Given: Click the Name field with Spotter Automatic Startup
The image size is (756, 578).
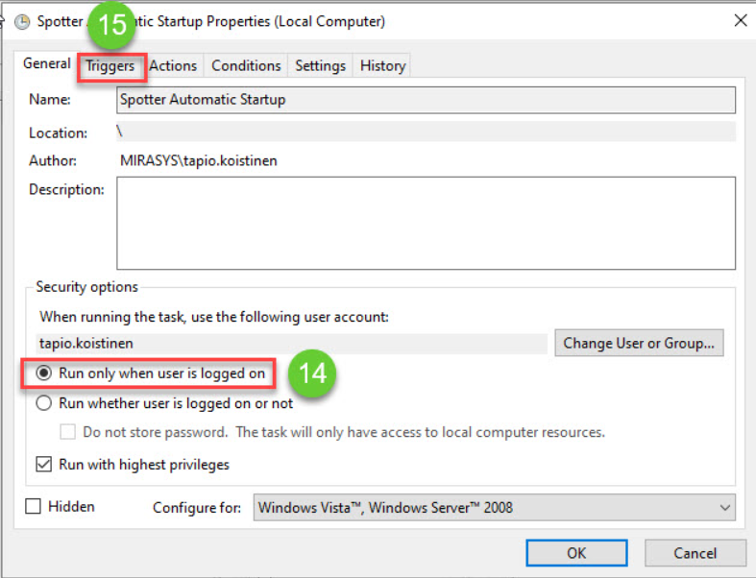Looking at the screenshot, I should (x=426, y=100).
